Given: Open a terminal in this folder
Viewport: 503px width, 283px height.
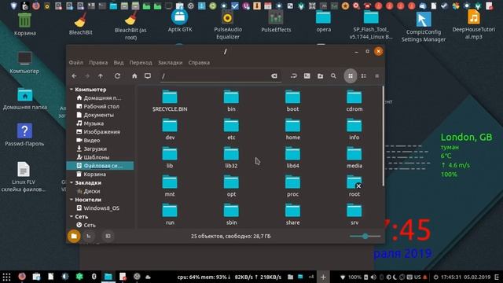Looking at the screenshot, I should pos(307,76).
